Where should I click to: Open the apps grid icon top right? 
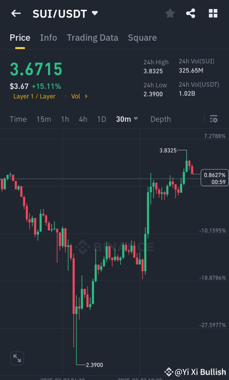click(213, 13)
